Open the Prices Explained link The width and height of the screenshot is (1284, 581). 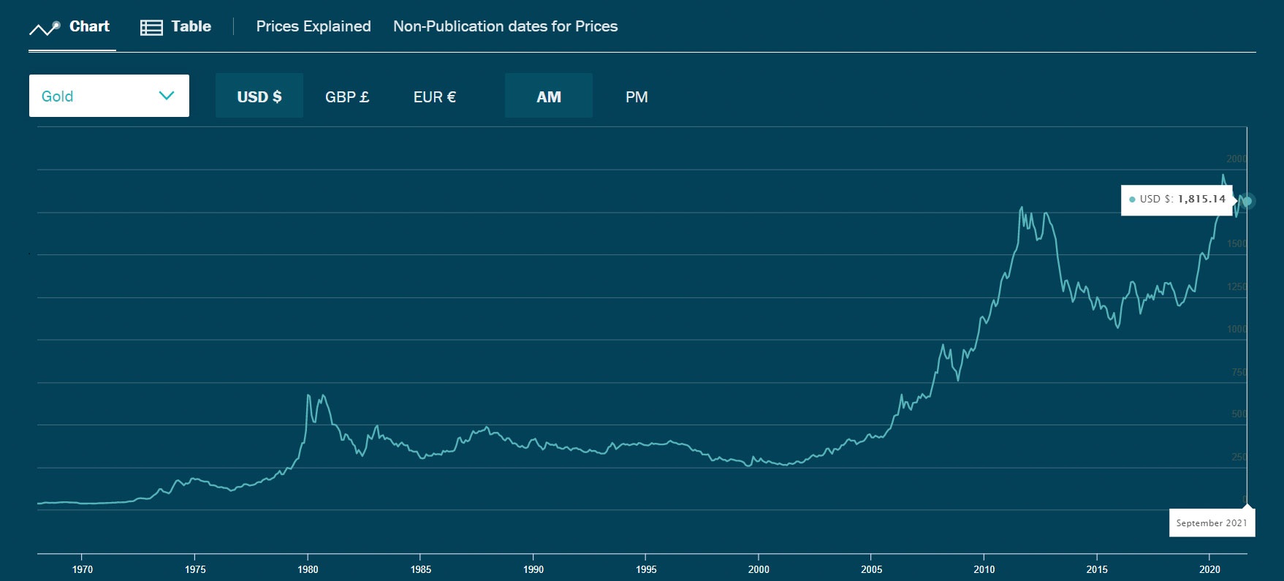(314, 26)
